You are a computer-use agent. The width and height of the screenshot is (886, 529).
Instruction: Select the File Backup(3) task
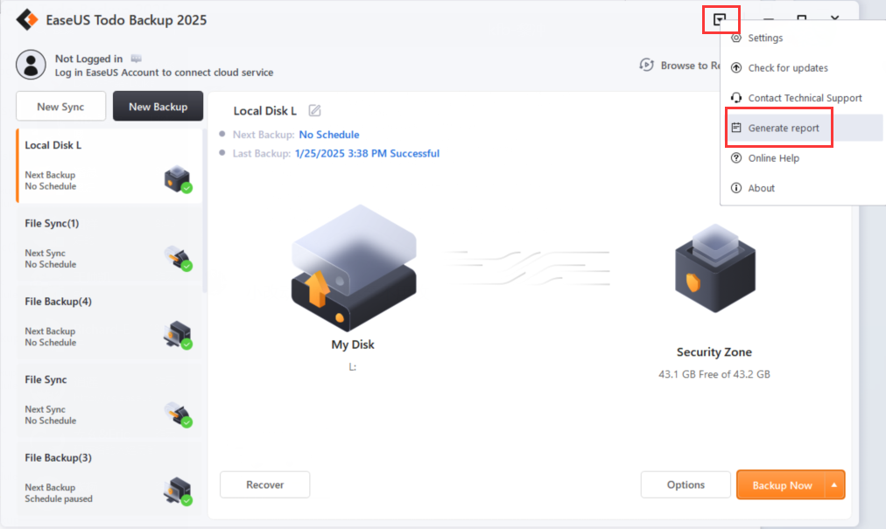click(x=109, y=478)
